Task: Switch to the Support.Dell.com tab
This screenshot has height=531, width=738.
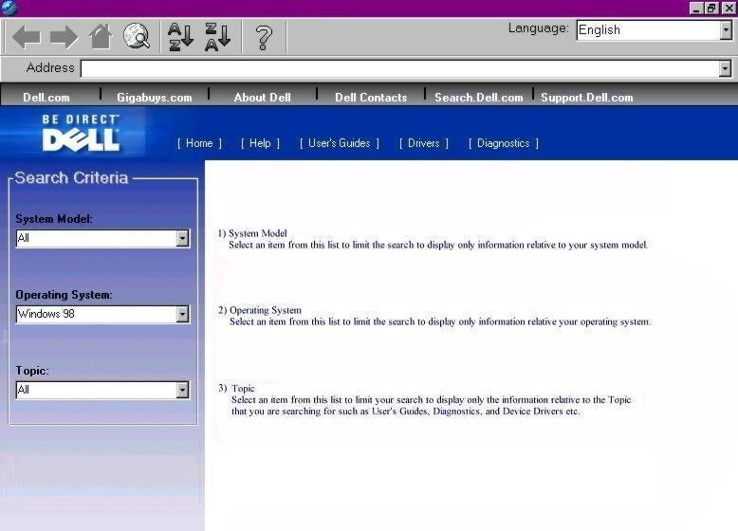Action: [x=586, y=97]
